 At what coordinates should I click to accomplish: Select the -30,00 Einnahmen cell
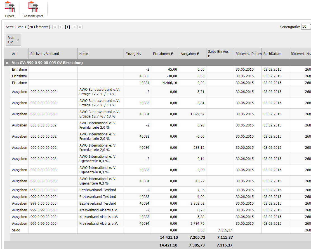click(165, 76)
